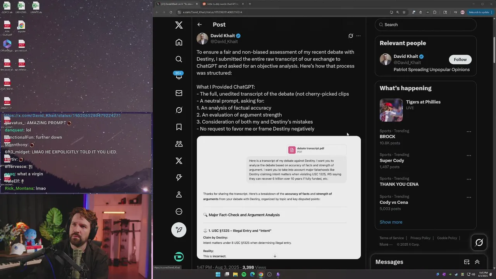Open Verified Orgs lightning icon
The image size is (496, 279).
click(179, 177)
